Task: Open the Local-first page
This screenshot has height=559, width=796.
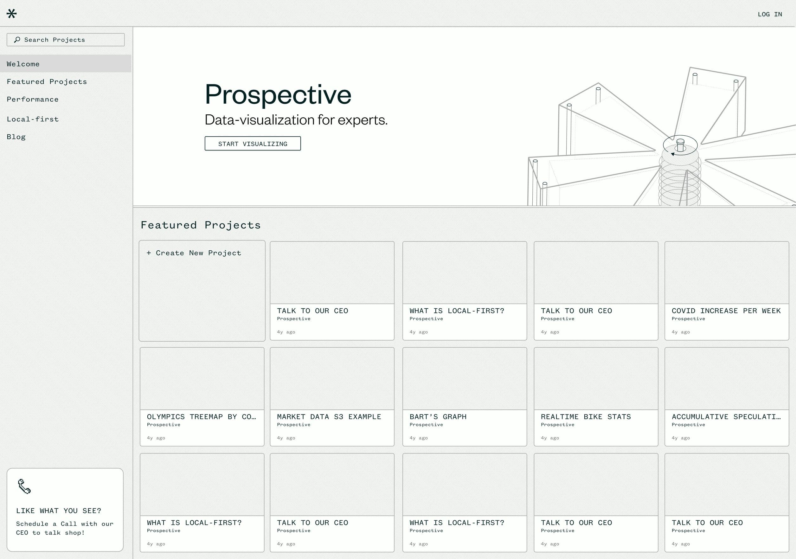Action: tap(32, 119)
